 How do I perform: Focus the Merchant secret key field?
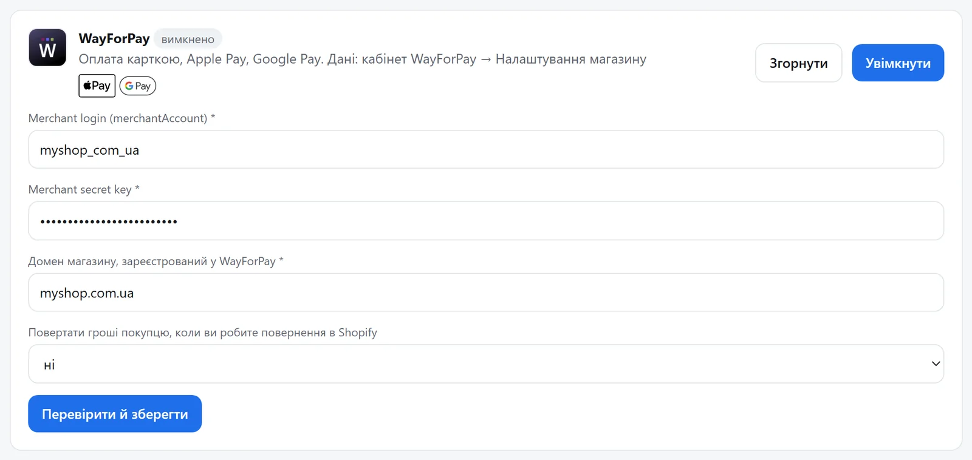click(486, 221)
